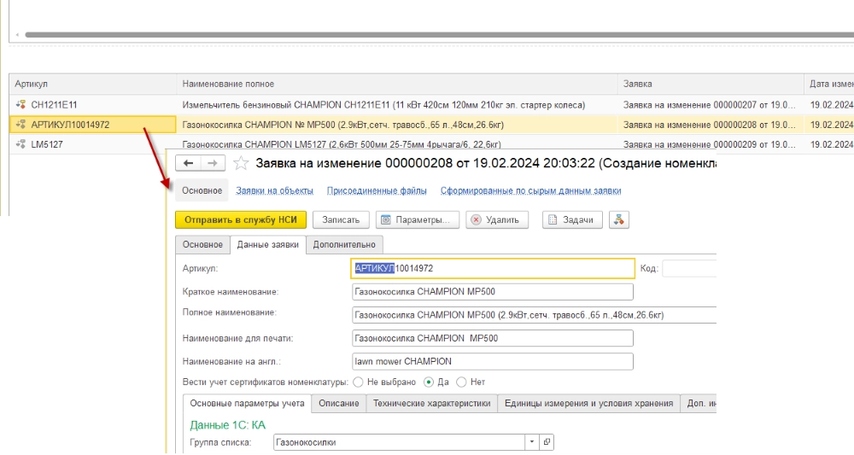This screenshot has height=455, width=854.
Task: Open the Параметры... button
Action: (x=418, y=220)
